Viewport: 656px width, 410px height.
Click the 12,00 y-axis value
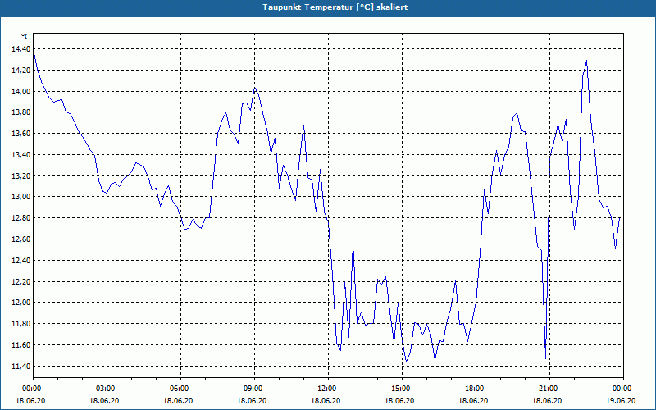coord(21,303)
